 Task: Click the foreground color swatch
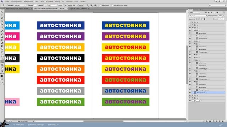pyautogui.click(x=1, y=76)
